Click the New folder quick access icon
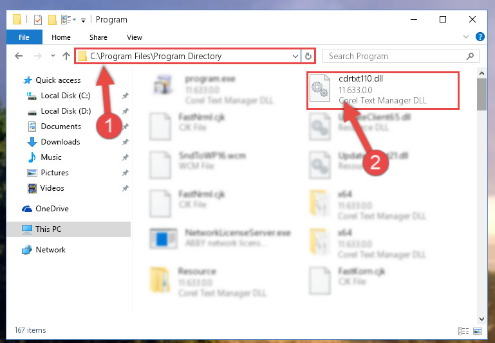 click(x=52, y=20)
